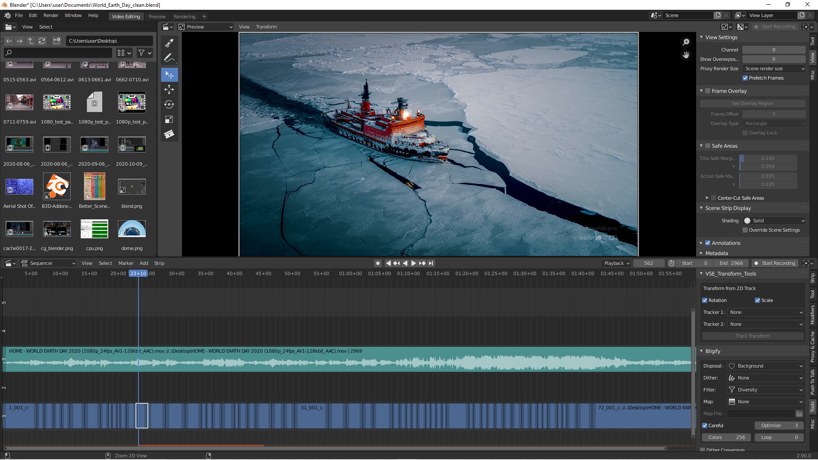Select the dome.png thumbnail
Image resolution: width=818 pixels, height=460 pixels.
[x=132, y=229]
